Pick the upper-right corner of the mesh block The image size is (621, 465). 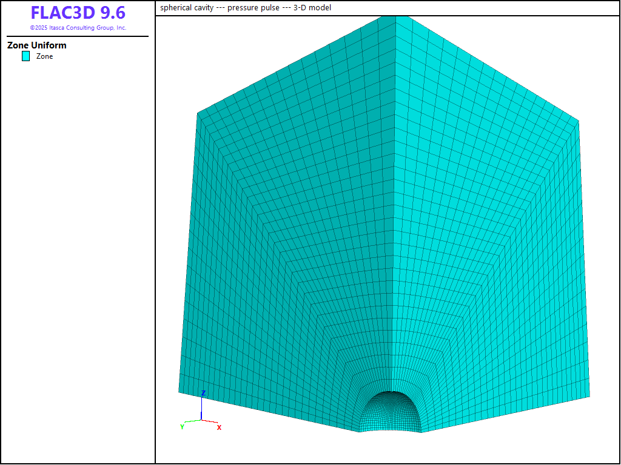pyautogui.click(x=579, y=120)
